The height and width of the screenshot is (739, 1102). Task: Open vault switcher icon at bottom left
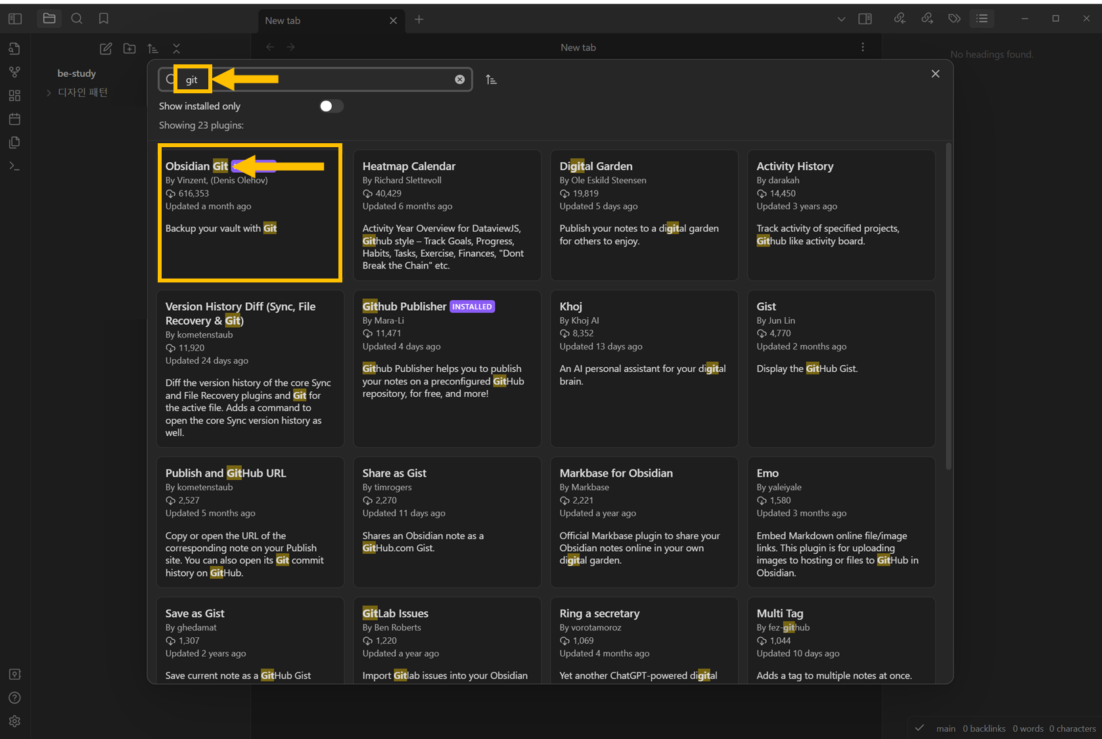[14, 675]
